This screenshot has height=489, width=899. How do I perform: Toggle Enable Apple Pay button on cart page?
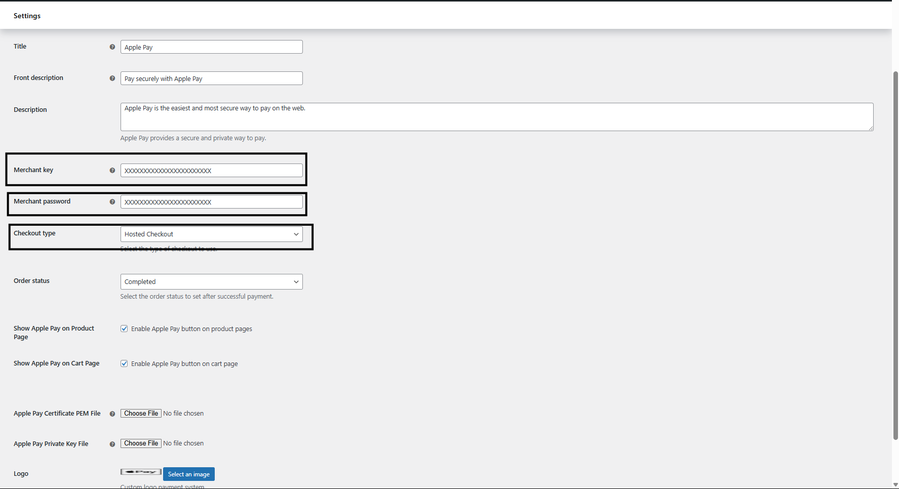click(124, 363)
